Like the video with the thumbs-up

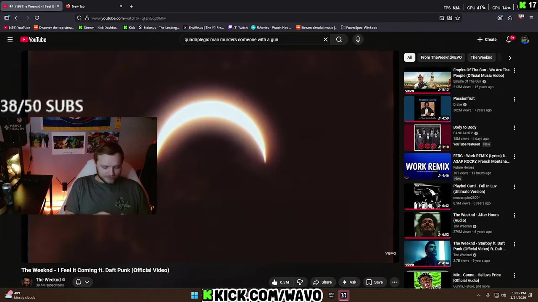[x=280, y=282]
